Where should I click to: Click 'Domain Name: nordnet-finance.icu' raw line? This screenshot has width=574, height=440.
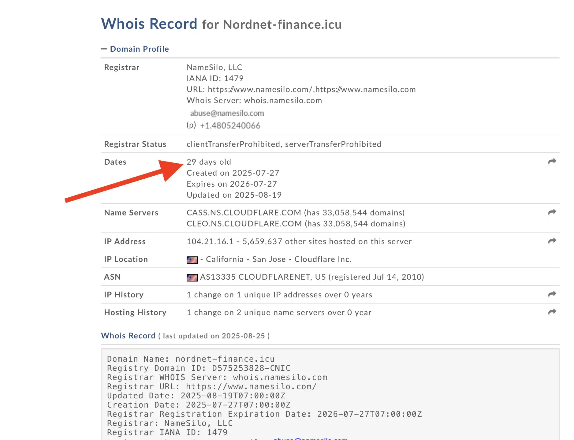191,359
